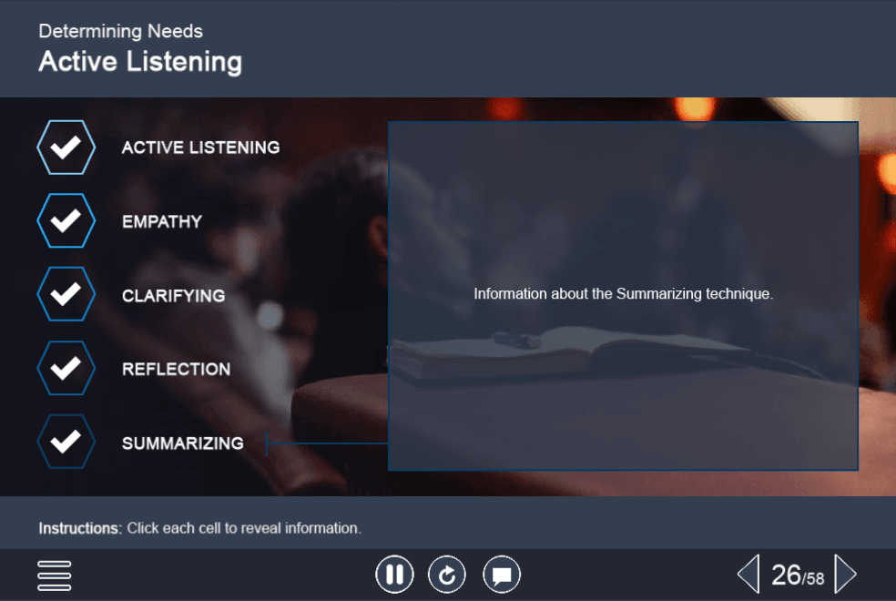Click the 26/58 slide counter
The height and width of the screenshot is (601, 896).
click(x=798, y=576)
